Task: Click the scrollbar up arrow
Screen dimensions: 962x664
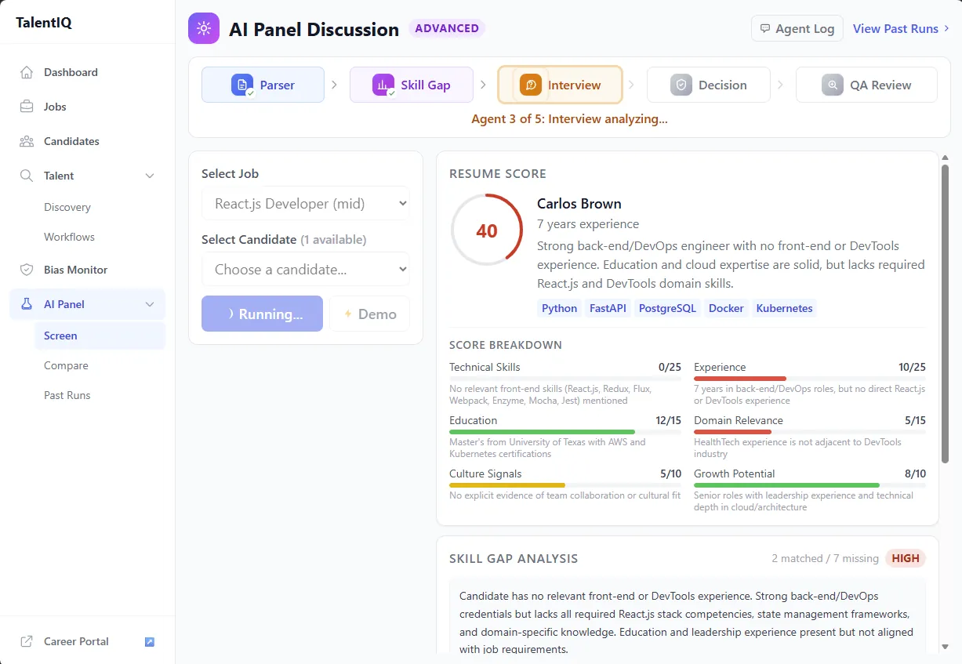Action: tap(945, 157)
